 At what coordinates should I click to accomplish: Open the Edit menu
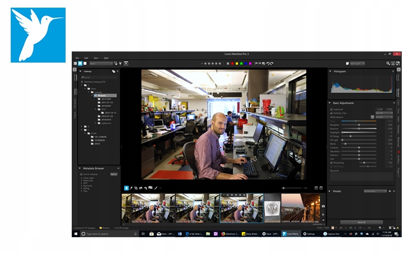pos(86,58)
